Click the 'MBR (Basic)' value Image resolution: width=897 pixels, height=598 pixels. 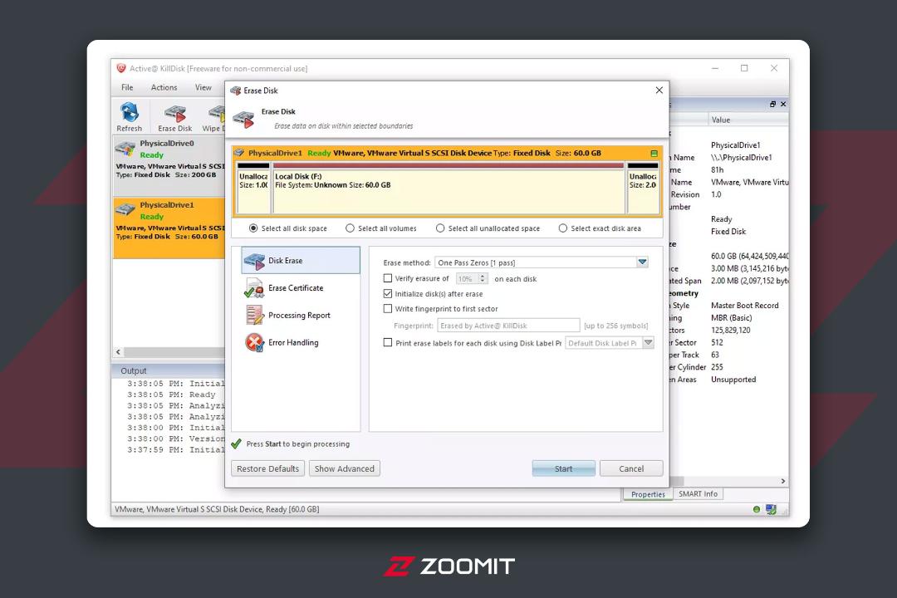click(731, 318)
